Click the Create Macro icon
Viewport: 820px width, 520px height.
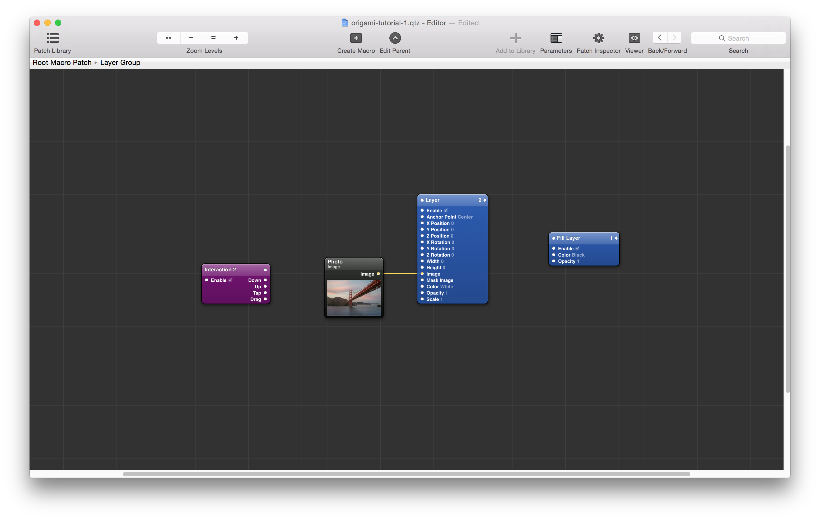pyautogui.click(x=356, y=37)
